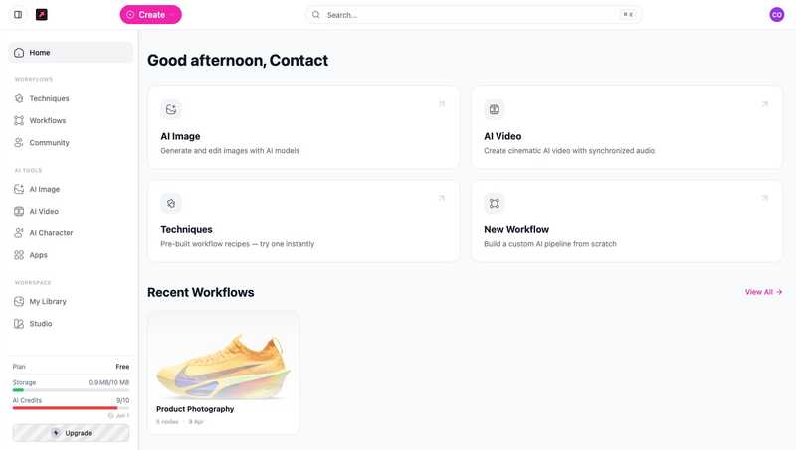Open My Library icon
The height and width of the screenshot is (450, 796).
tap(19, 302)
